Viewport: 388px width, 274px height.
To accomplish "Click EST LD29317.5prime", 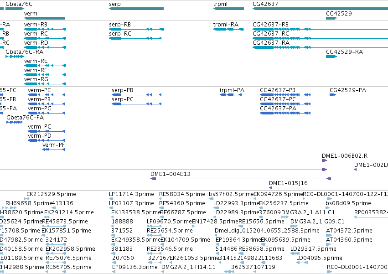I will pos(313,249).
